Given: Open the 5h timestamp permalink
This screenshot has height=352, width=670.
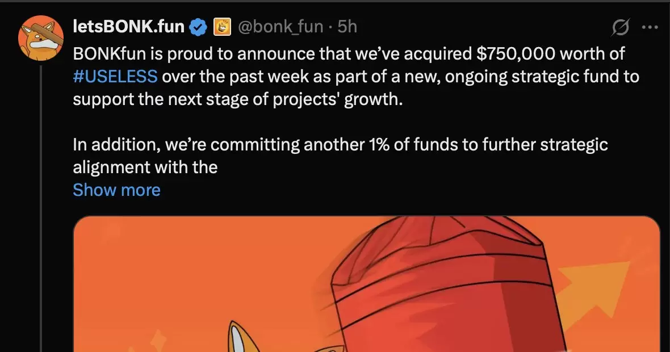Looking at the screenshot, I should [x=347, y=27].
